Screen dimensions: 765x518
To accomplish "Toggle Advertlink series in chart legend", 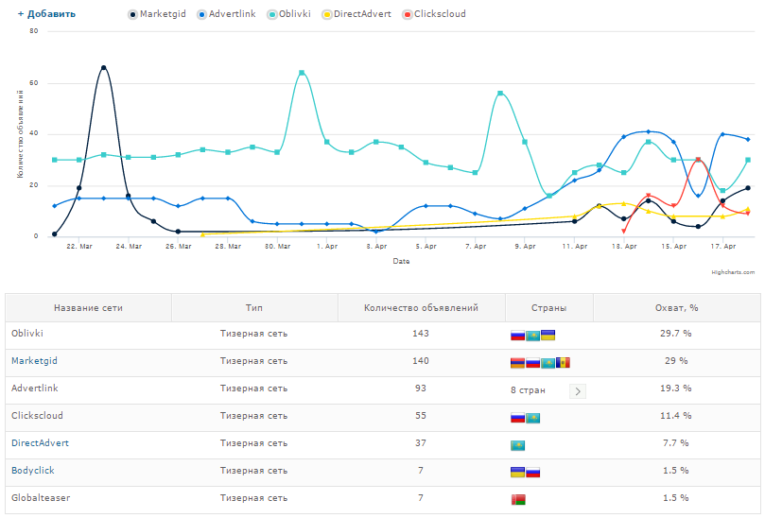I will pyautogui.click(x=226, y=14).
